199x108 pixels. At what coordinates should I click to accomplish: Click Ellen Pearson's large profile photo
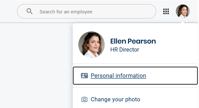pyautogui.click(x=92, y=45)
